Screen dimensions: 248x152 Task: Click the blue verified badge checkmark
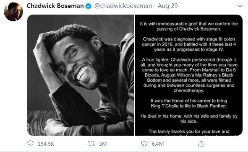[89, 6]
